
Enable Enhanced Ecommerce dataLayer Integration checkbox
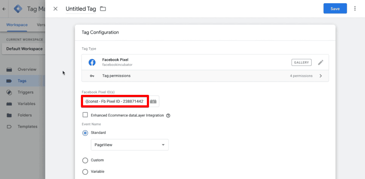pos(85,115)
